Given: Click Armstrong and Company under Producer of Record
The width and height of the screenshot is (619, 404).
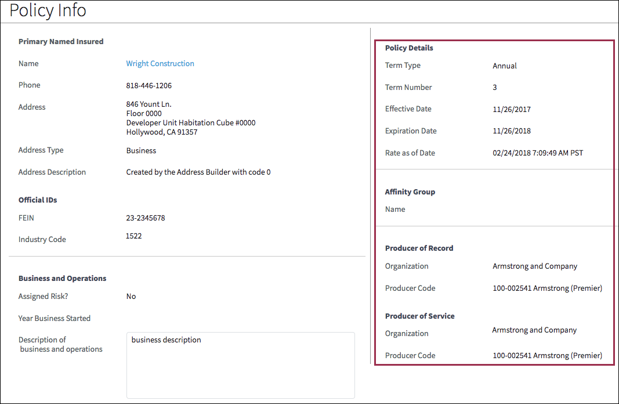Looking at the screenshot, I should (x=535, y=266).
